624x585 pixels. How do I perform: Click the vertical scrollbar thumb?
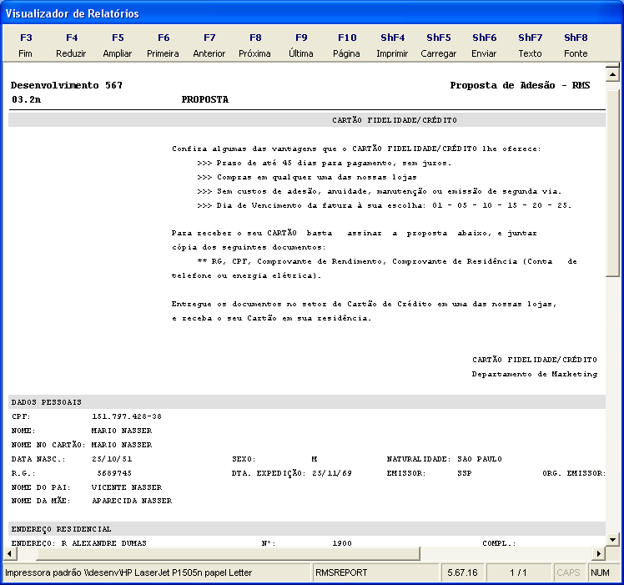click(612, 183)
